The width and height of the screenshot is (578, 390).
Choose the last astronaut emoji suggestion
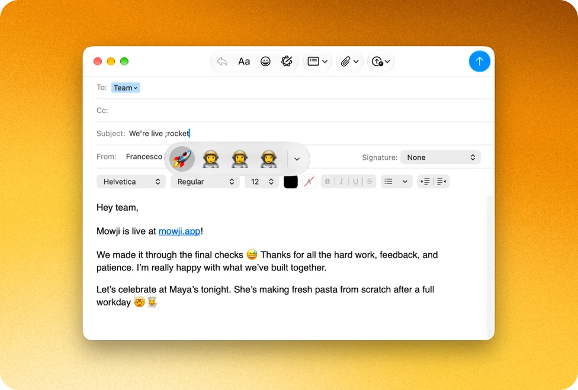click(268, 159)
